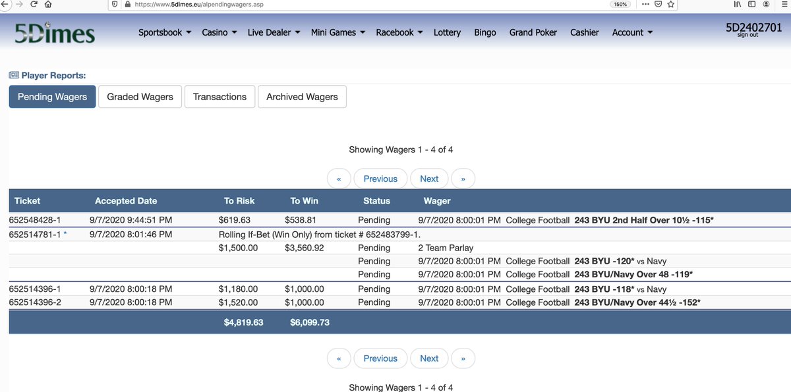
Task: Bookmark this page with star icon
Action: pyautogui.click(x=670, y=4)
